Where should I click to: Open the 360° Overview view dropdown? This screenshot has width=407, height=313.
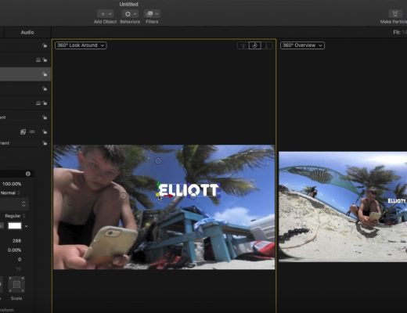click(302, 45)
